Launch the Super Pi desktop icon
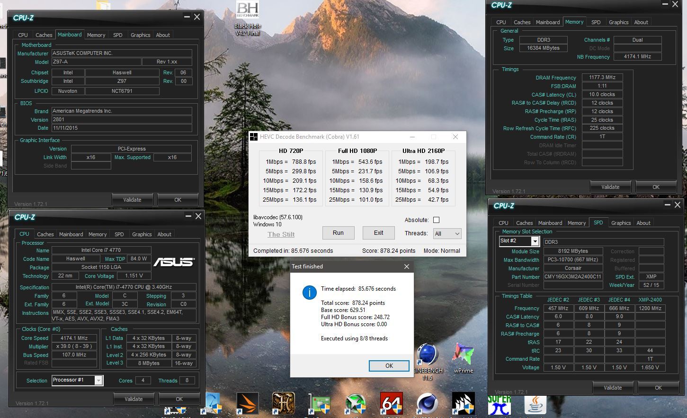The image size is (687, 418). click(500, 406)
